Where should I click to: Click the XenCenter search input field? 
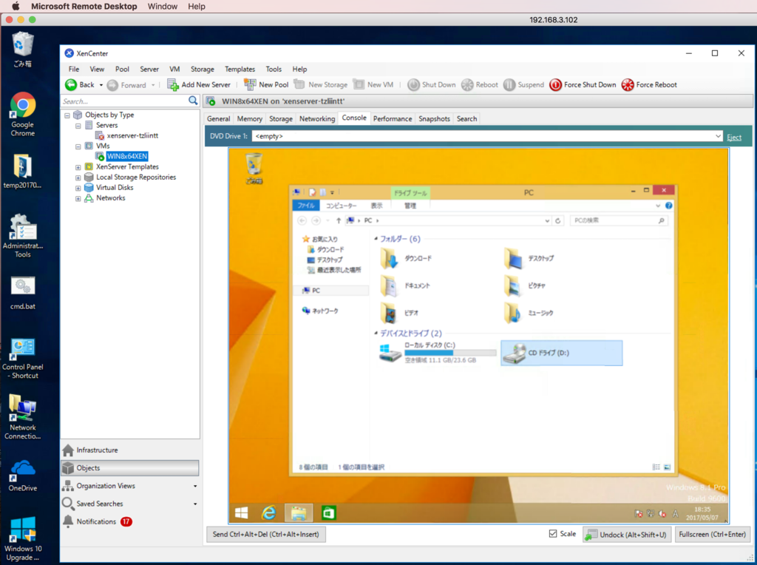point(123,101)
